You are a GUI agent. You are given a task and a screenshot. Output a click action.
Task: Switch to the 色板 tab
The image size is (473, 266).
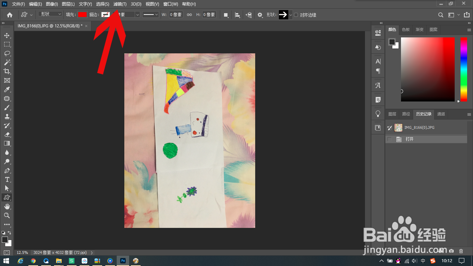406,30
